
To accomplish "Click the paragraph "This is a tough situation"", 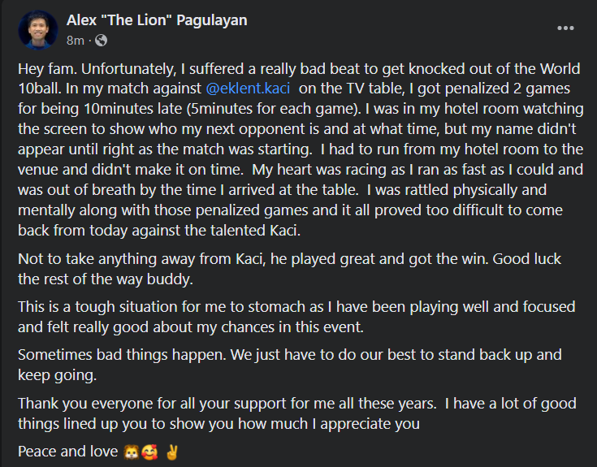I will [x=296, y=317].
